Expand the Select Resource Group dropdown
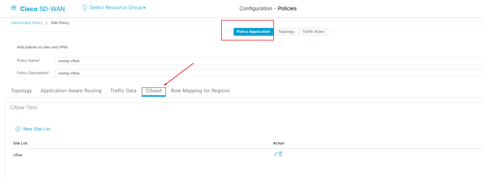Image resolution: width=482 pixels, height=182 pixels. coord(117,8)
